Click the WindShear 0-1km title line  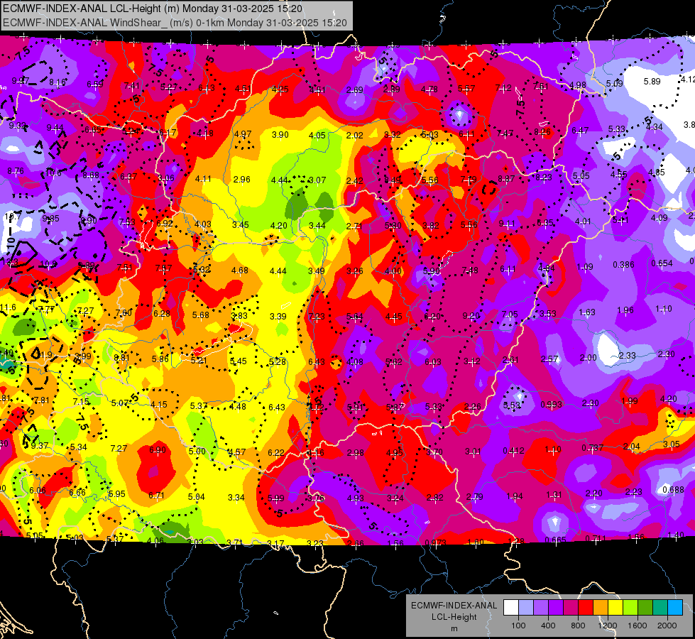(x=175, y=23)
